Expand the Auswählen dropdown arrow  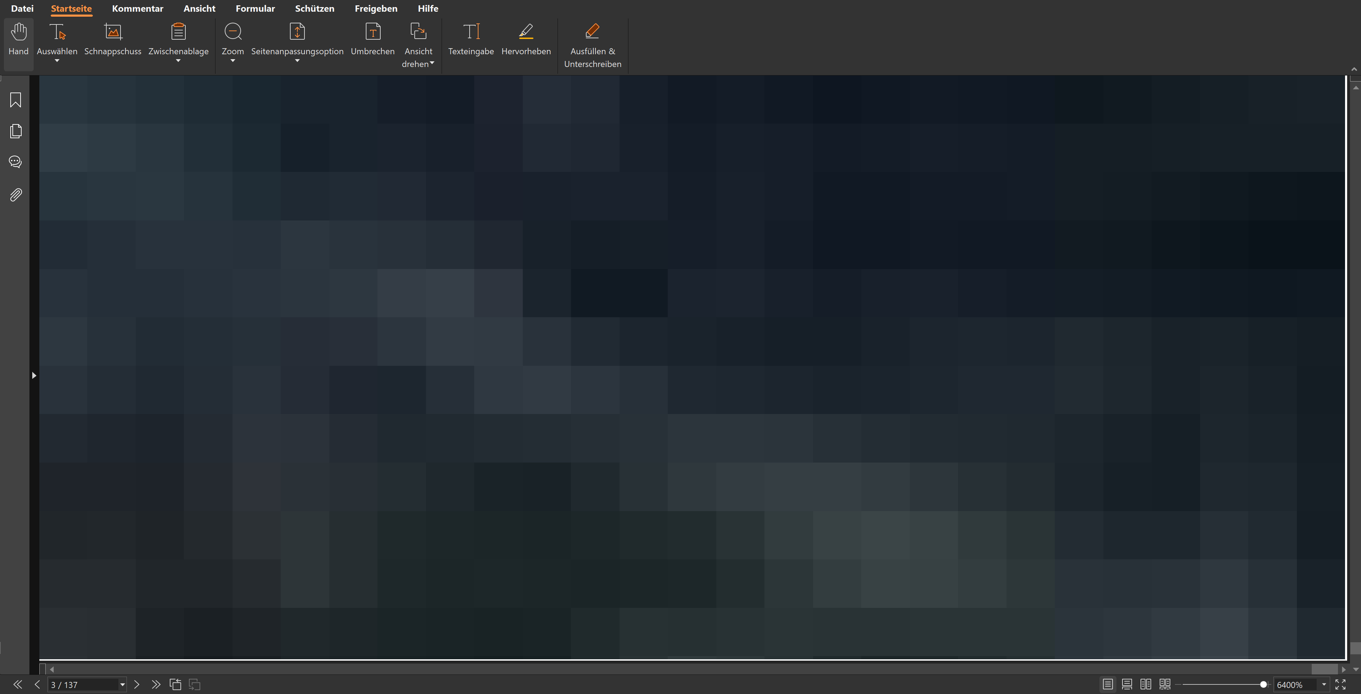pyautogui.click(x=57, y=61)
